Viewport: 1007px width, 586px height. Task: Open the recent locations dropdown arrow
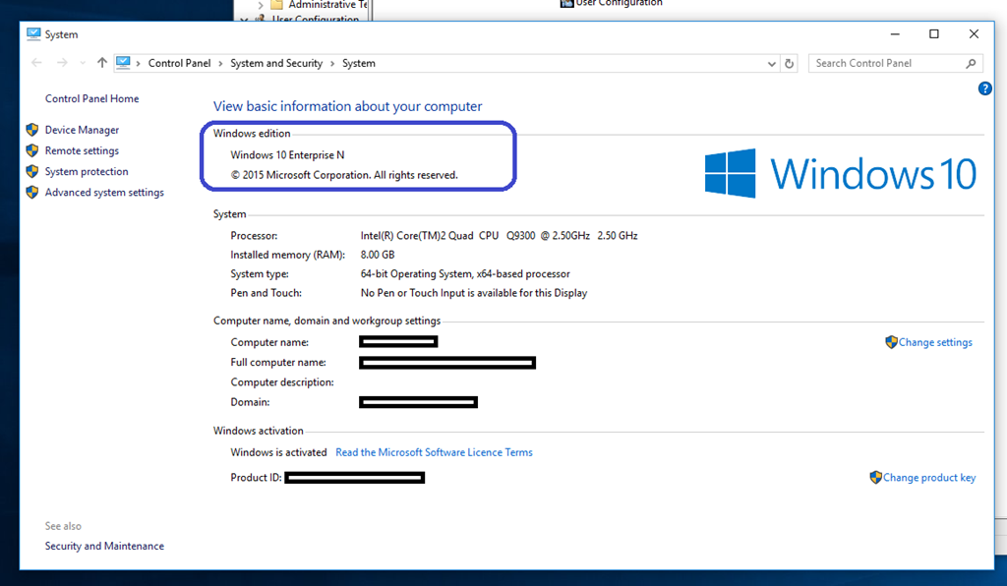click(x=83, y=63)
